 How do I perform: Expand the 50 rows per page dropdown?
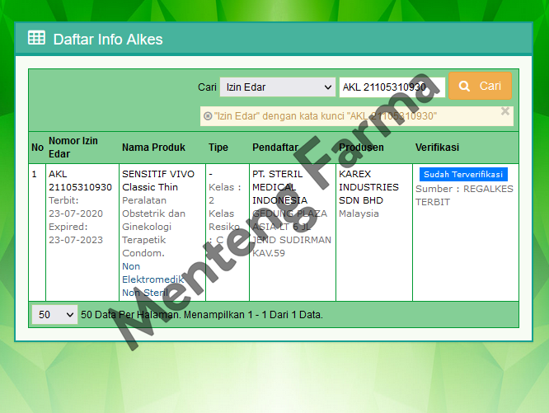(x=54, y=314)
